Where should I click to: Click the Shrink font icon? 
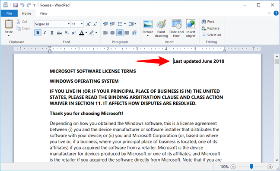[95, 24]
